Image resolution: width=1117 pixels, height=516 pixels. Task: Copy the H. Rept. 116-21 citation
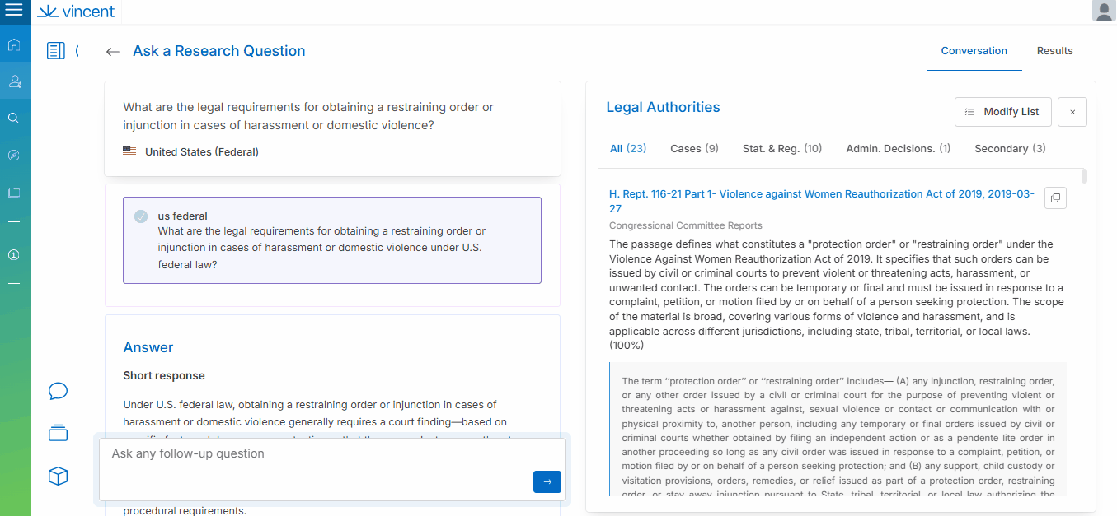pyautogui.click(x=1055, y=198)
